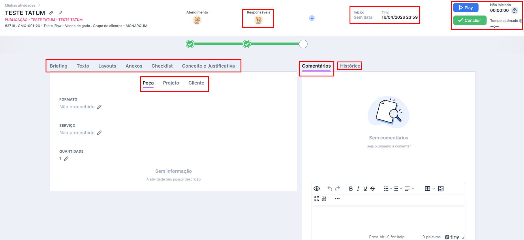Toggle bold formatting in comment editor
The width and height of the screenshot is (524, 240).
pos(351,189)
